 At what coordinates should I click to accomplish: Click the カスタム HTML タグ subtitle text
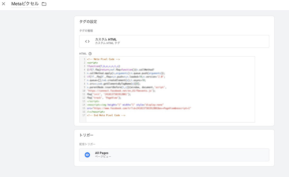[108, 43]
